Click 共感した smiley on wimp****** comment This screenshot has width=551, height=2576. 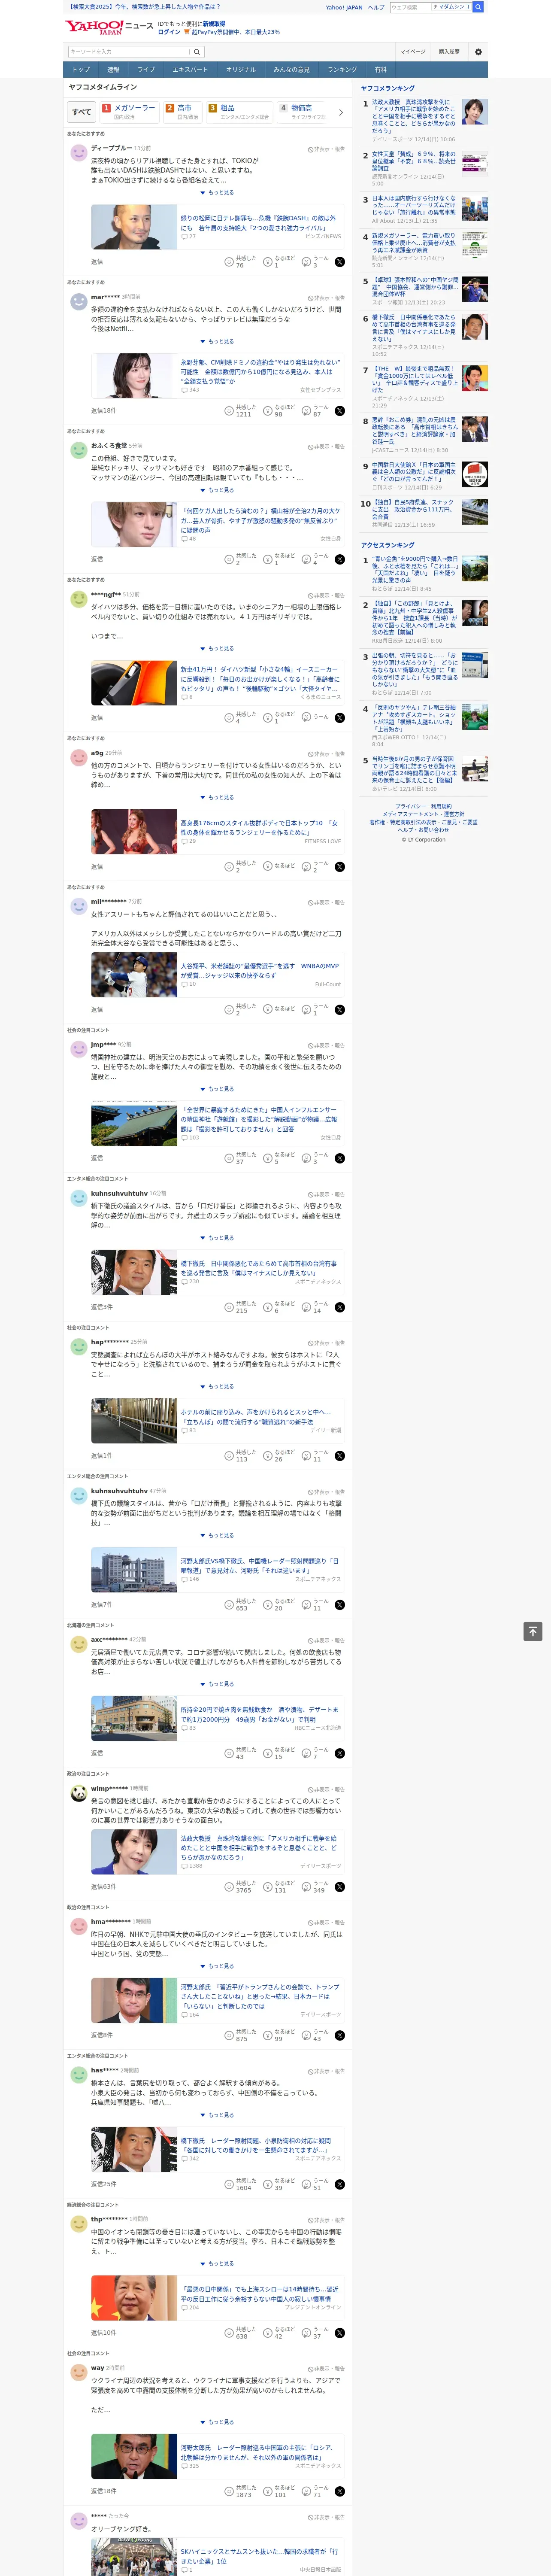229,1887
